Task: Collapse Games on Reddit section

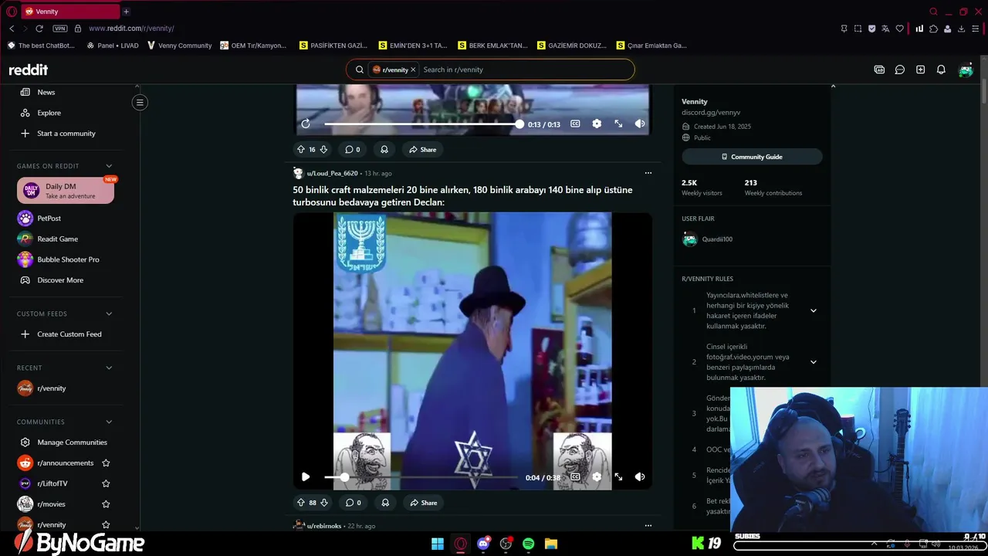Action: coord(109,166)
